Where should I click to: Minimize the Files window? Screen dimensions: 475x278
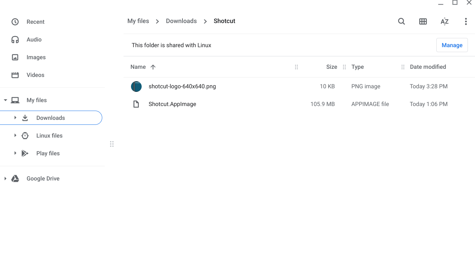(441, 3)
